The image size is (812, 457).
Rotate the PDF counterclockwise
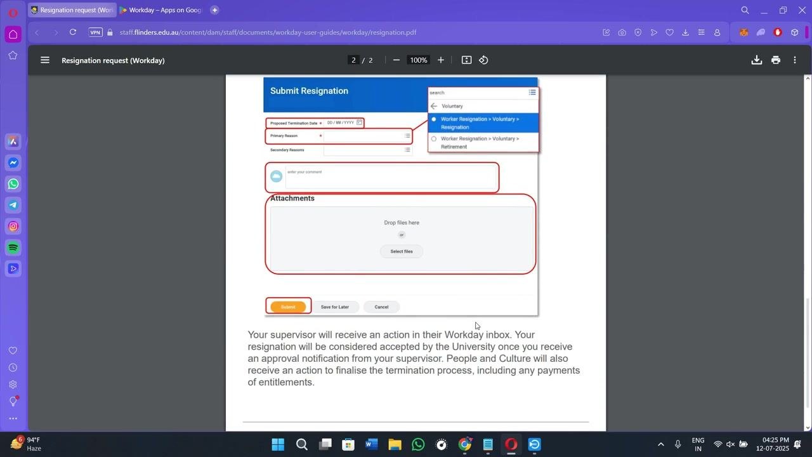coord(483,60)
